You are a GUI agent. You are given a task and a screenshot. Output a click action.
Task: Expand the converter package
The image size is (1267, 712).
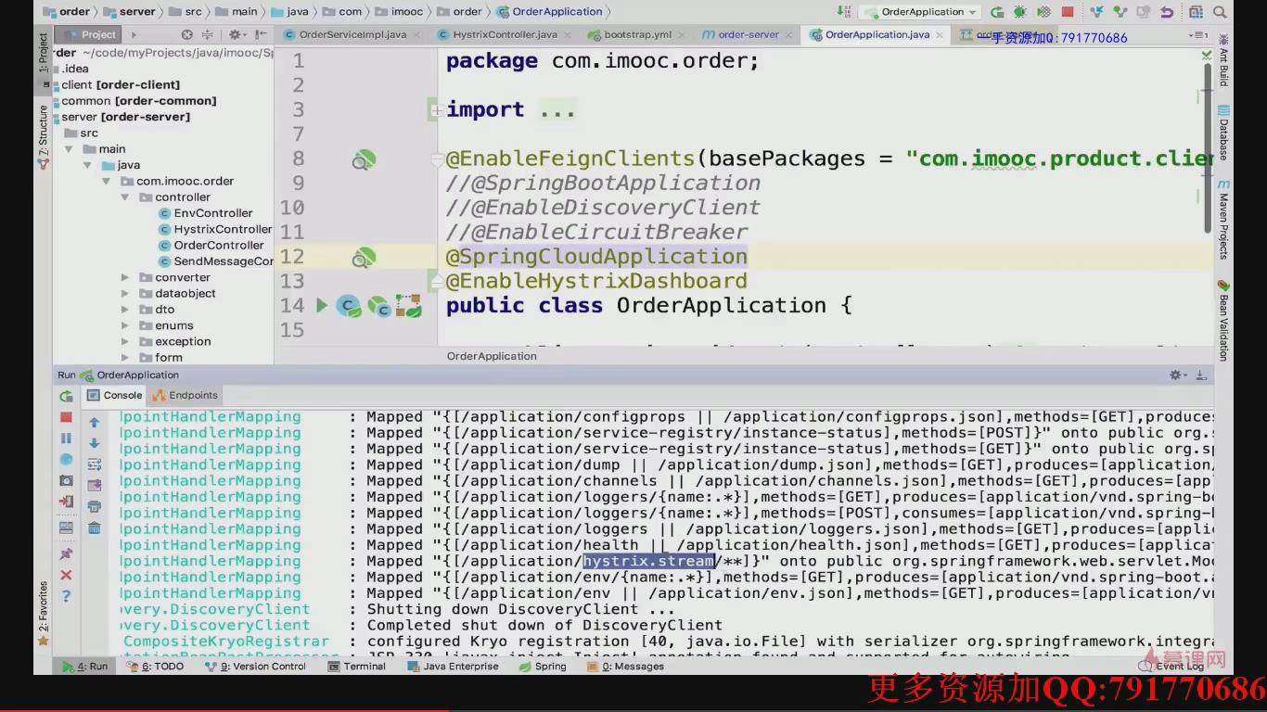124,277
